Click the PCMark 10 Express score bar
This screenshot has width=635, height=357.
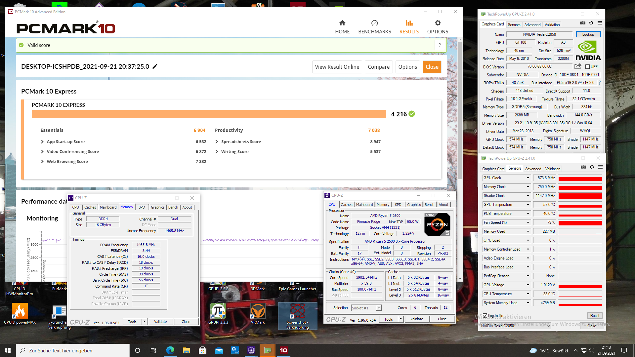[x=209, y=114]
